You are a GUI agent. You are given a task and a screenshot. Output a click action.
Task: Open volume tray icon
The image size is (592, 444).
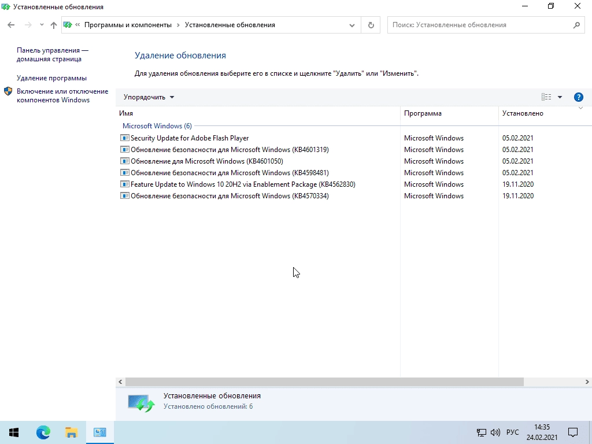click(495, 432)
